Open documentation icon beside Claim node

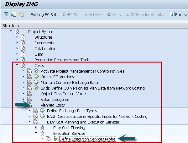click(x=23, y=54)
